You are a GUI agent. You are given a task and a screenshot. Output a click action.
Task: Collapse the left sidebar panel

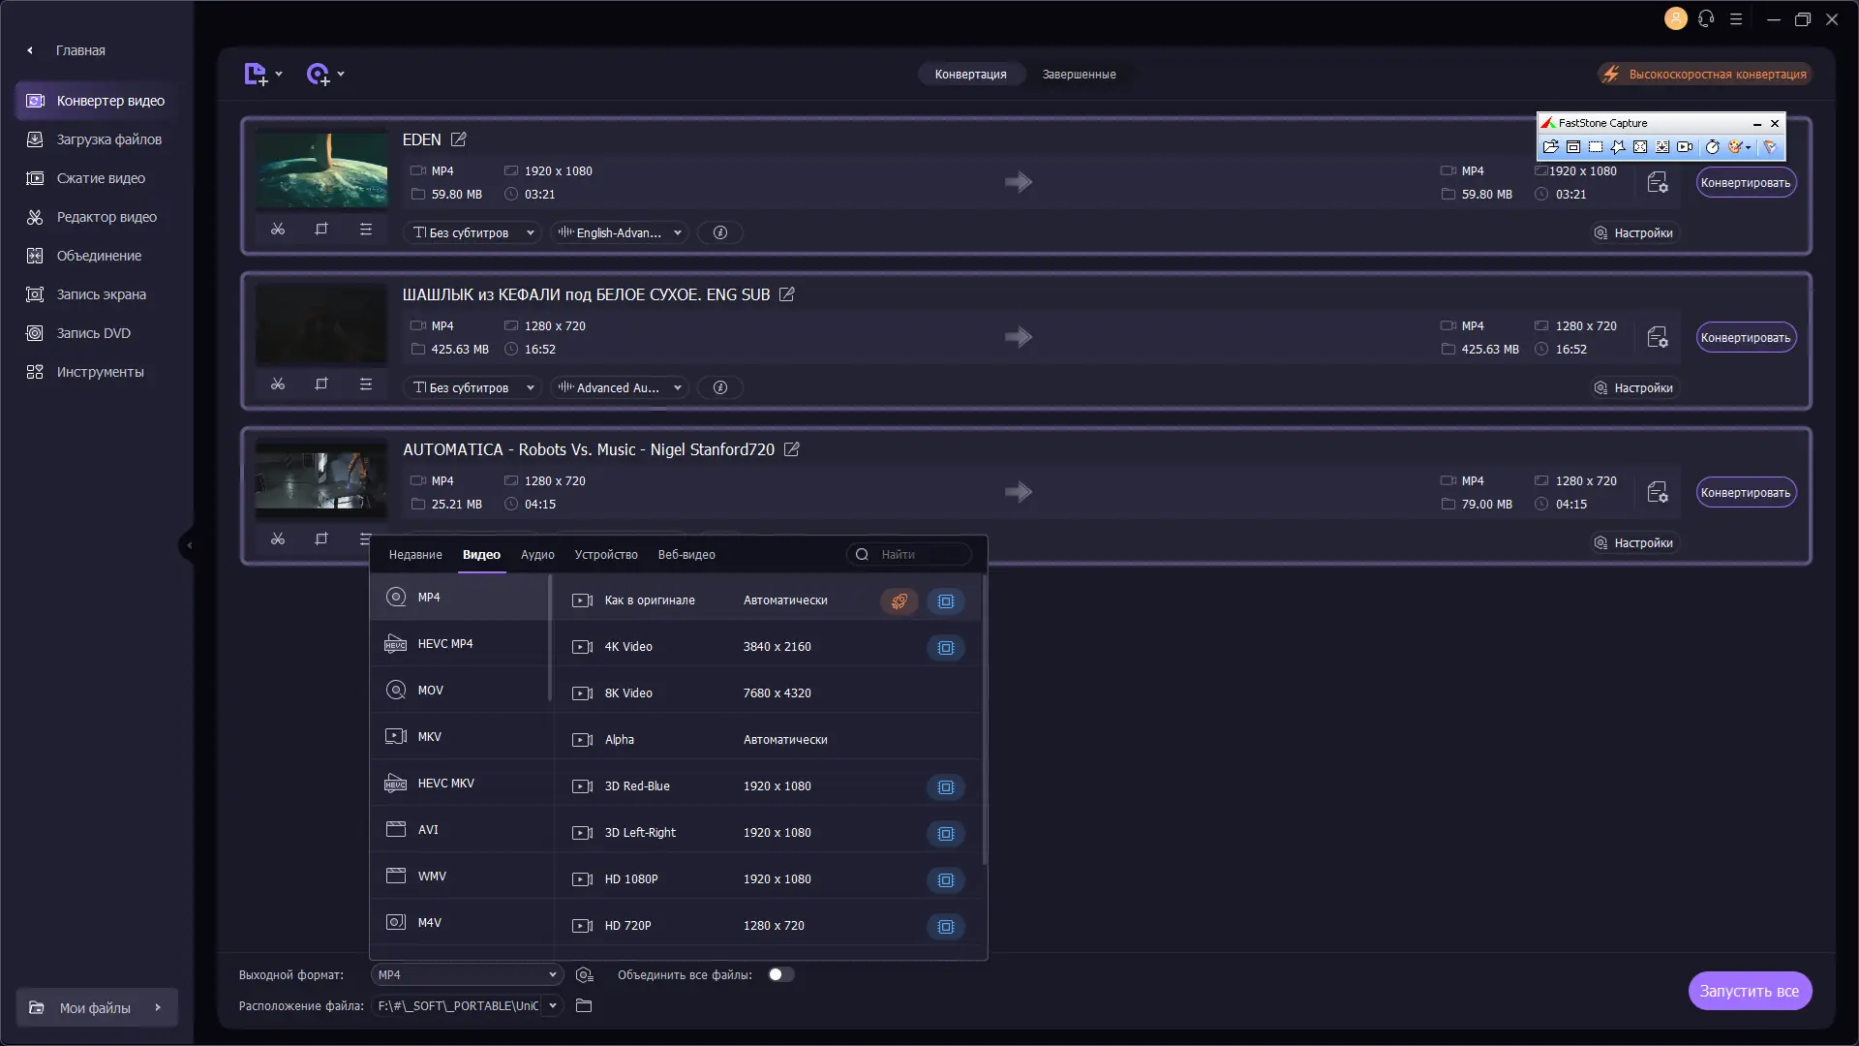pos(189,545)
